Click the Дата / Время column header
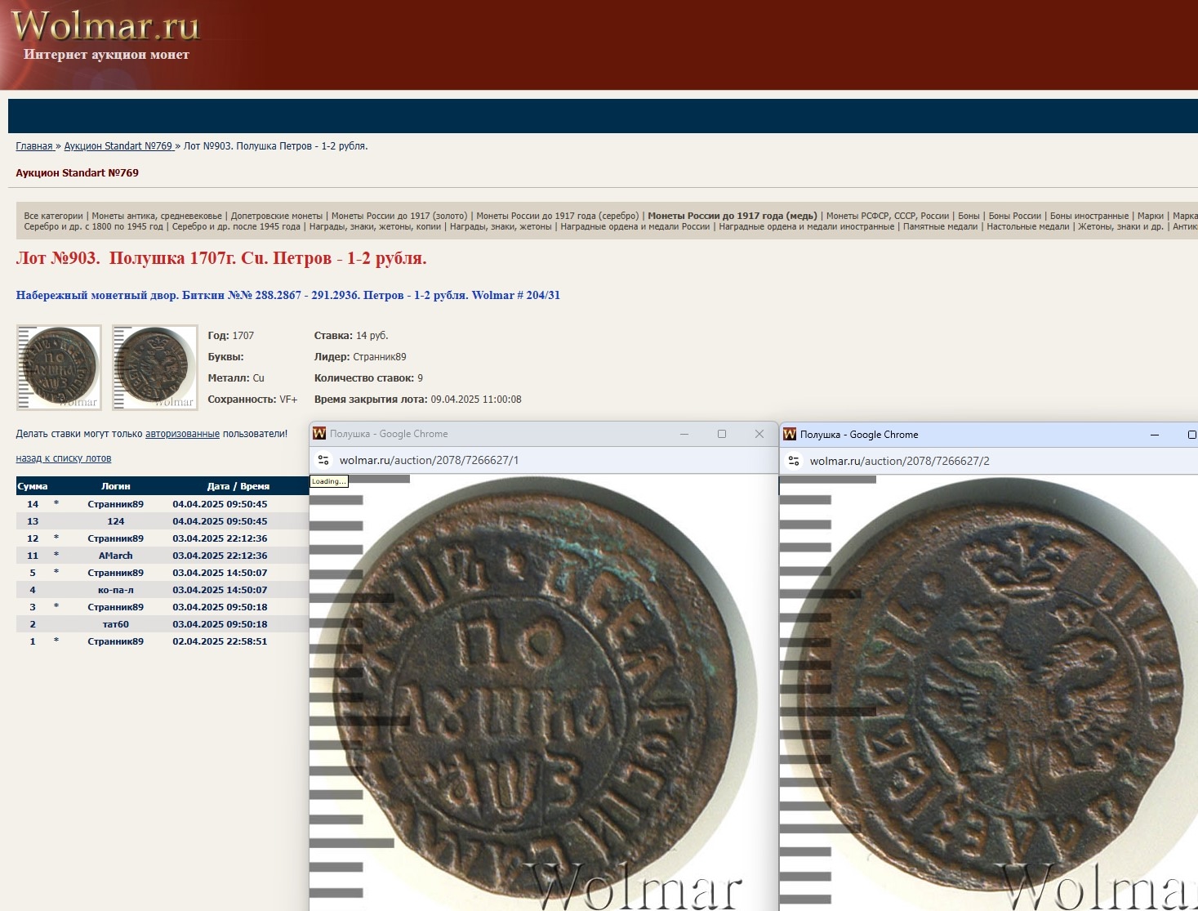Screen dimensions: 1198x911 tap(238, 486)
